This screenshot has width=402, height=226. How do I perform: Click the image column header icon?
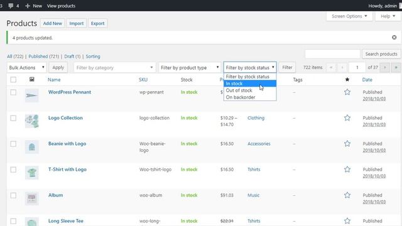32,80
